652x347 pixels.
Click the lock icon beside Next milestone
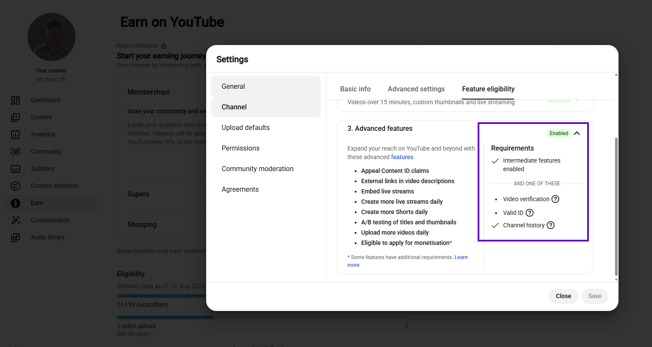164,46
